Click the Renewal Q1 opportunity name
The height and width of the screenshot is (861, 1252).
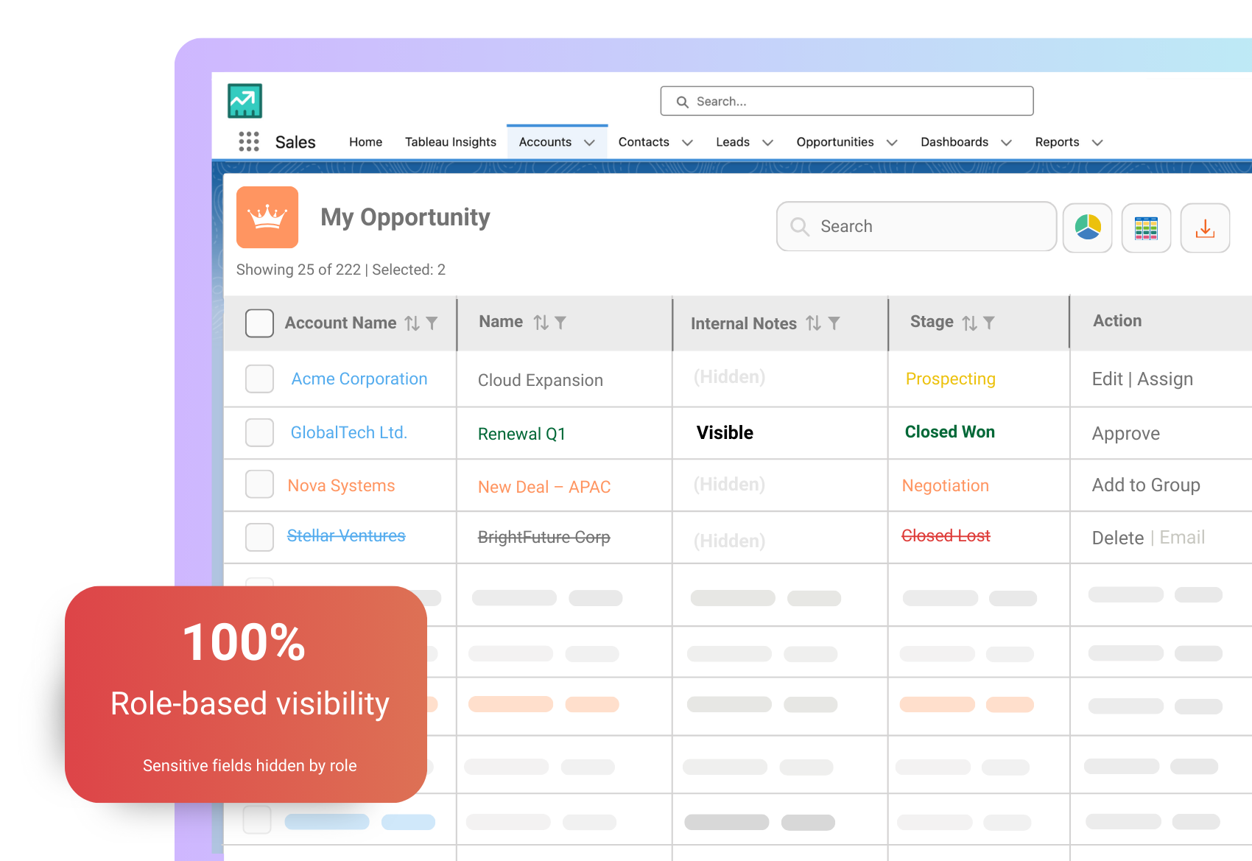click(521, 434)
